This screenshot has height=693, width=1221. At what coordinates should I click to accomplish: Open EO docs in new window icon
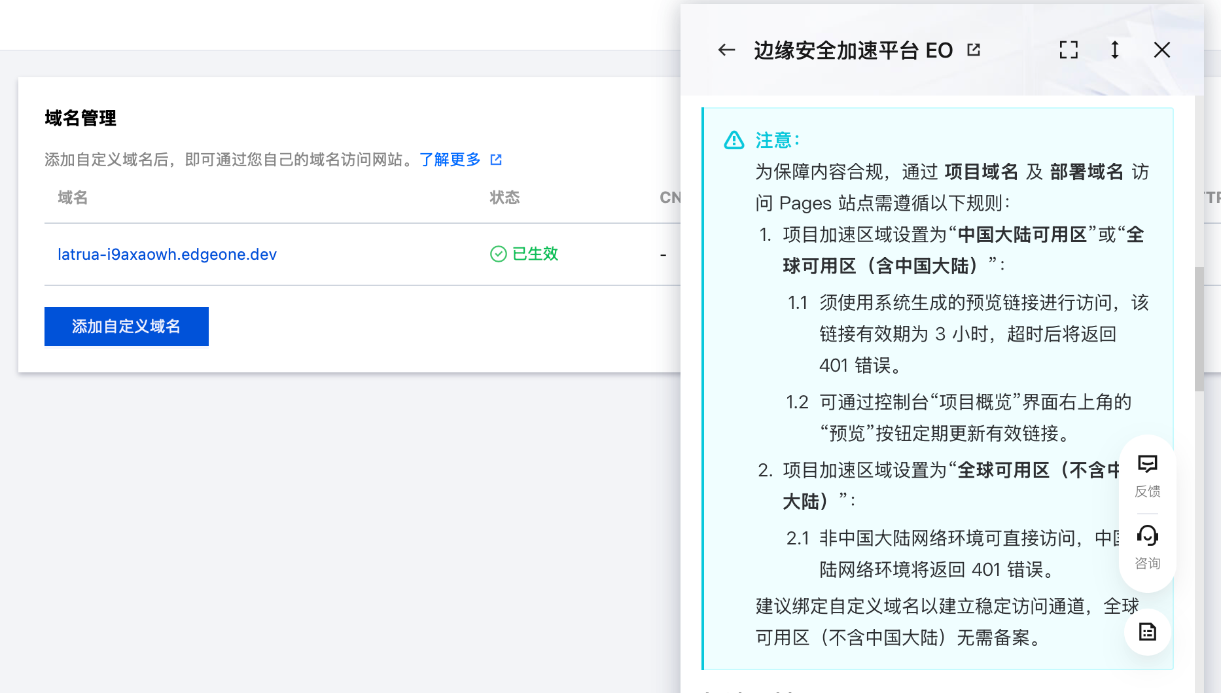click(974, 50)
